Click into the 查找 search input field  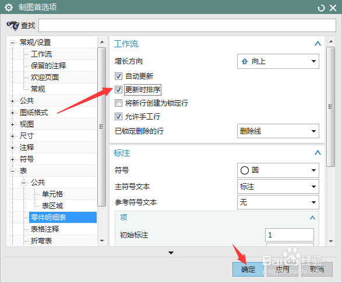187,25
